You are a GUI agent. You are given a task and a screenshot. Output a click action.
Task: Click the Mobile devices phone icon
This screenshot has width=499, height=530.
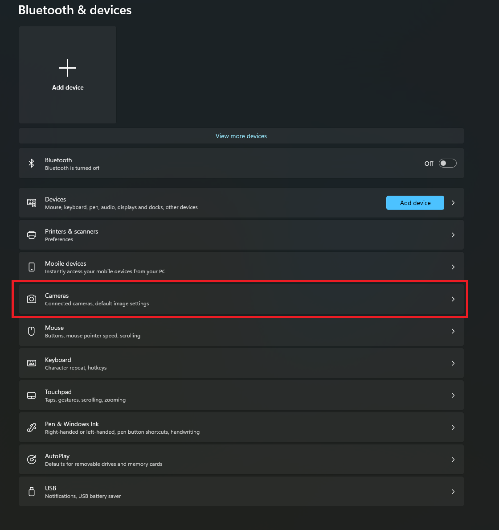32,267
